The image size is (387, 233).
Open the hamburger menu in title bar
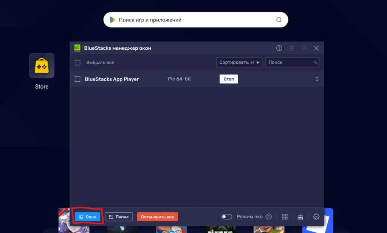click(291, 48)
